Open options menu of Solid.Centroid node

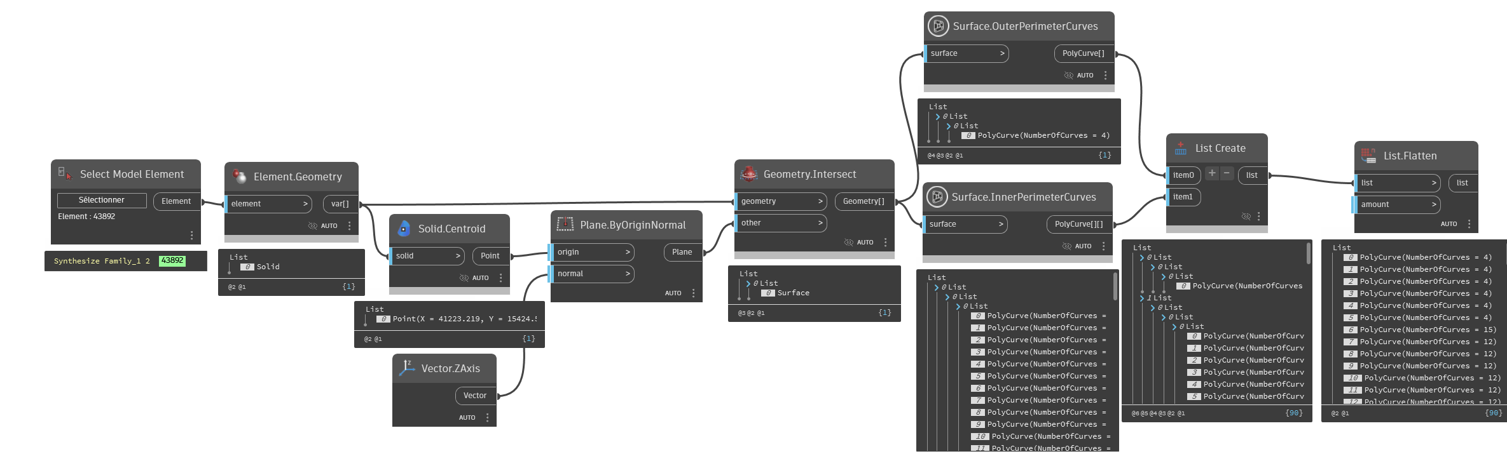(x=500, y=277)
